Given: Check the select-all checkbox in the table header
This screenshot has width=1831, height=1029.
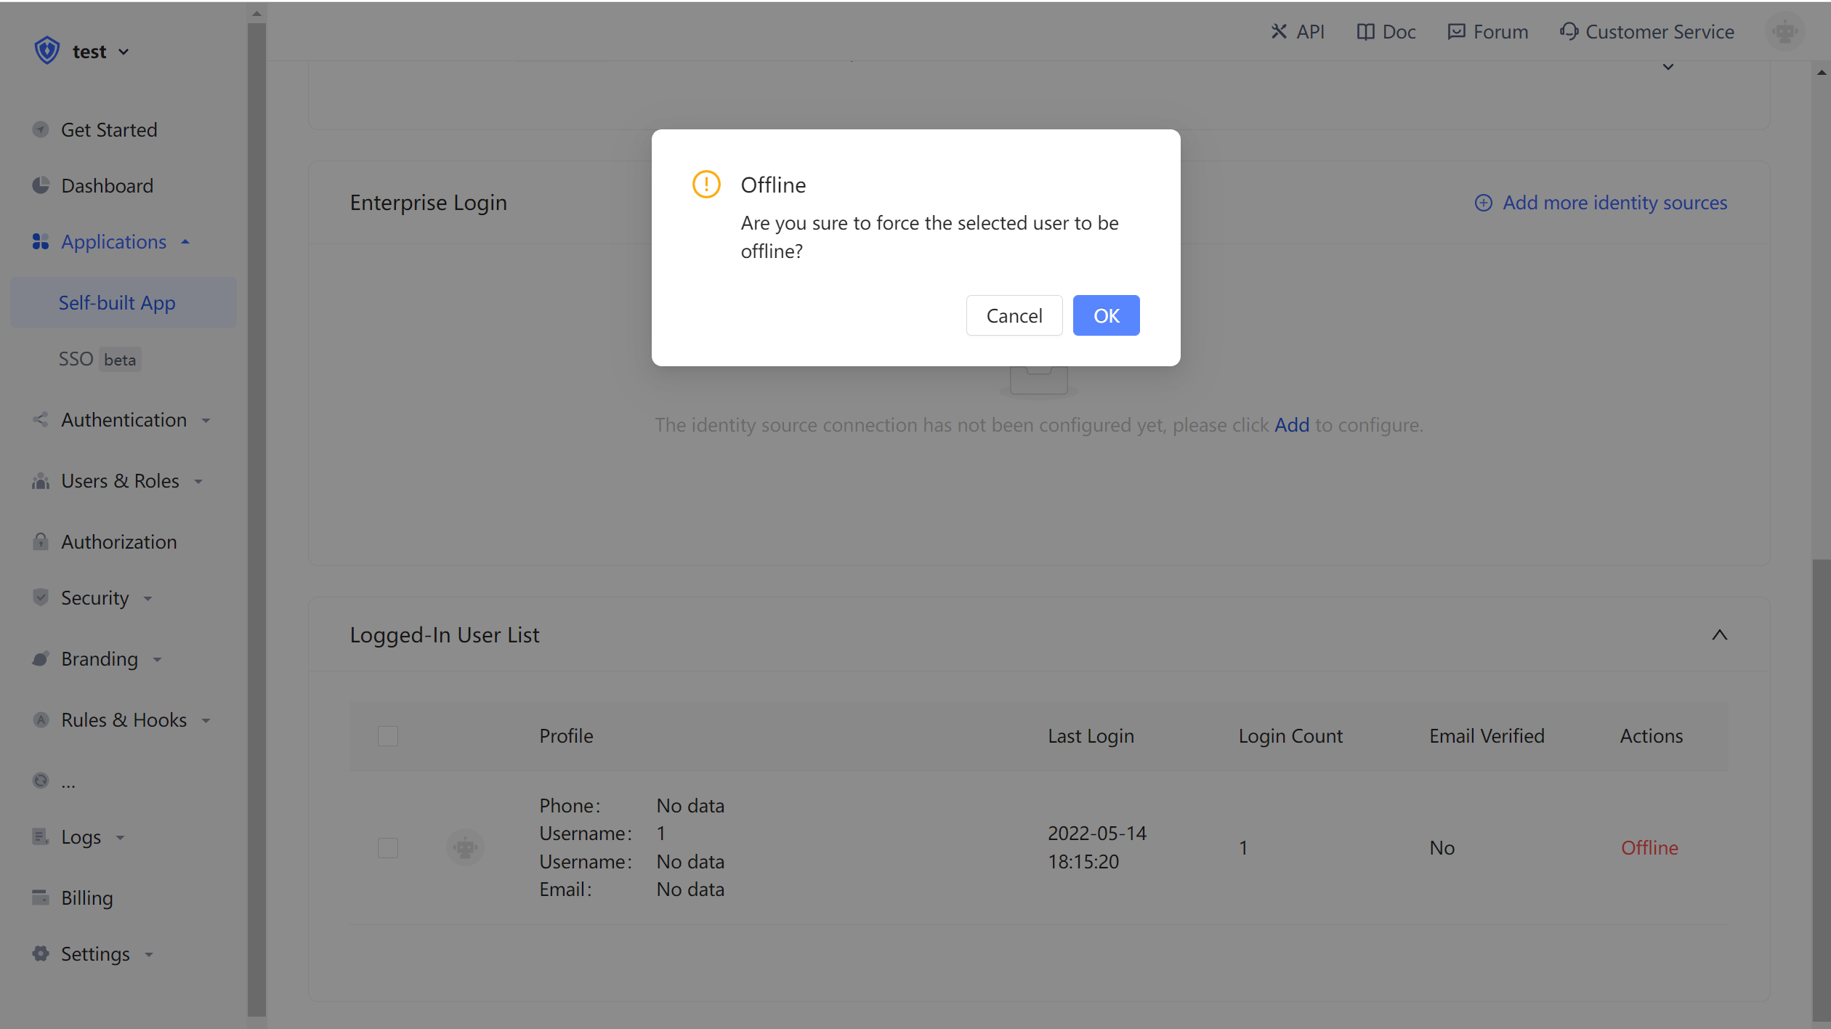Looking at the screenshot, I should pyautogui.click(x=388, y=736).
